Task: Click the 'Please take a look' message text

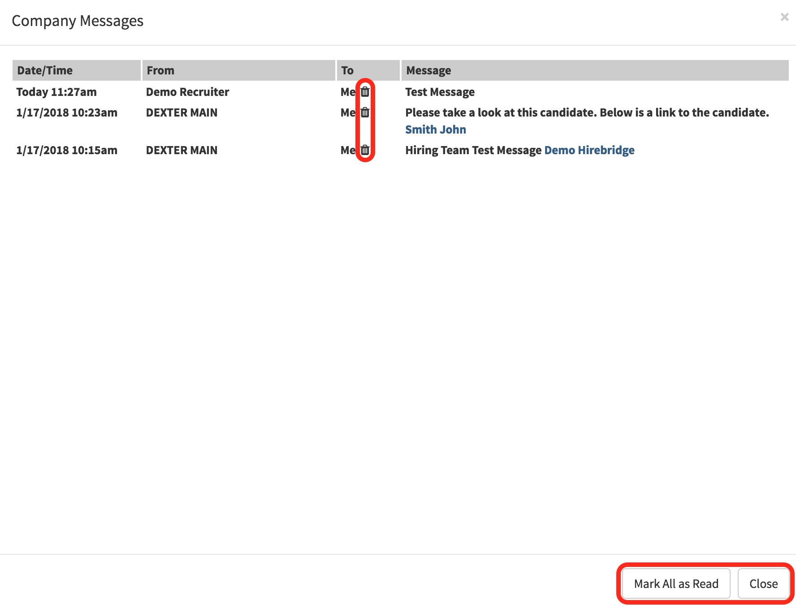Action: tap(587, 112)
